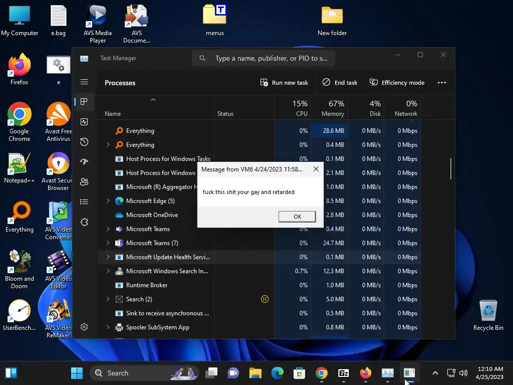Sort processes by Memory column header

(x=329, y=107)
